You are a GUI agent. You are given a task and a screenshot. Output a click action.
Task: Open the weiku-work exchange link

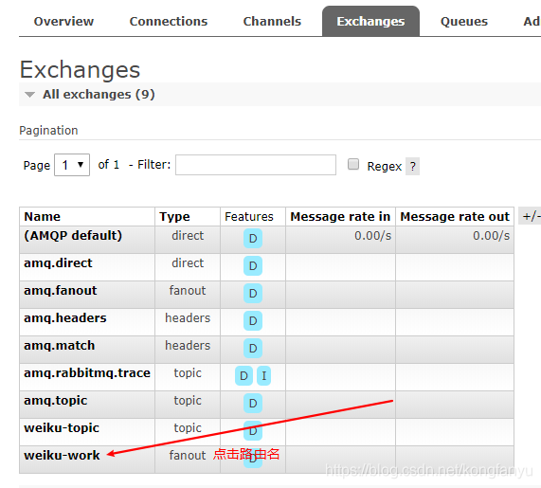pyautogui.click(x=62, y=455)
